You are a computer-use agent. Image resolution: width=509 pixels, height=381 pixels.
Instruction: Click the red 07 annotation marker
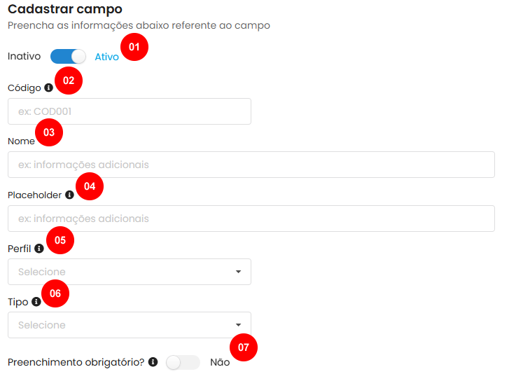coord(244,347)
